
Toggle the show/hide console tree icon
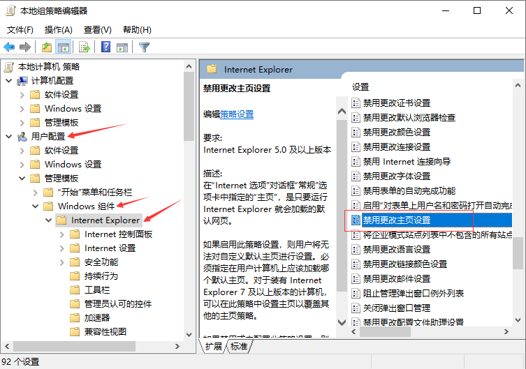64,47
